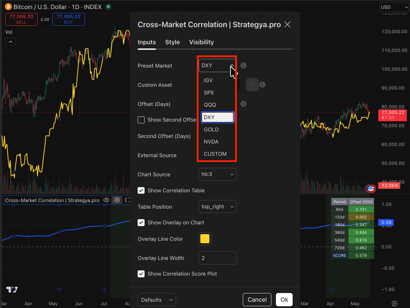Screen dimensions: 410x308
Task: Expand the Table Position top_right dropdown
Action: tap(218, 207)
